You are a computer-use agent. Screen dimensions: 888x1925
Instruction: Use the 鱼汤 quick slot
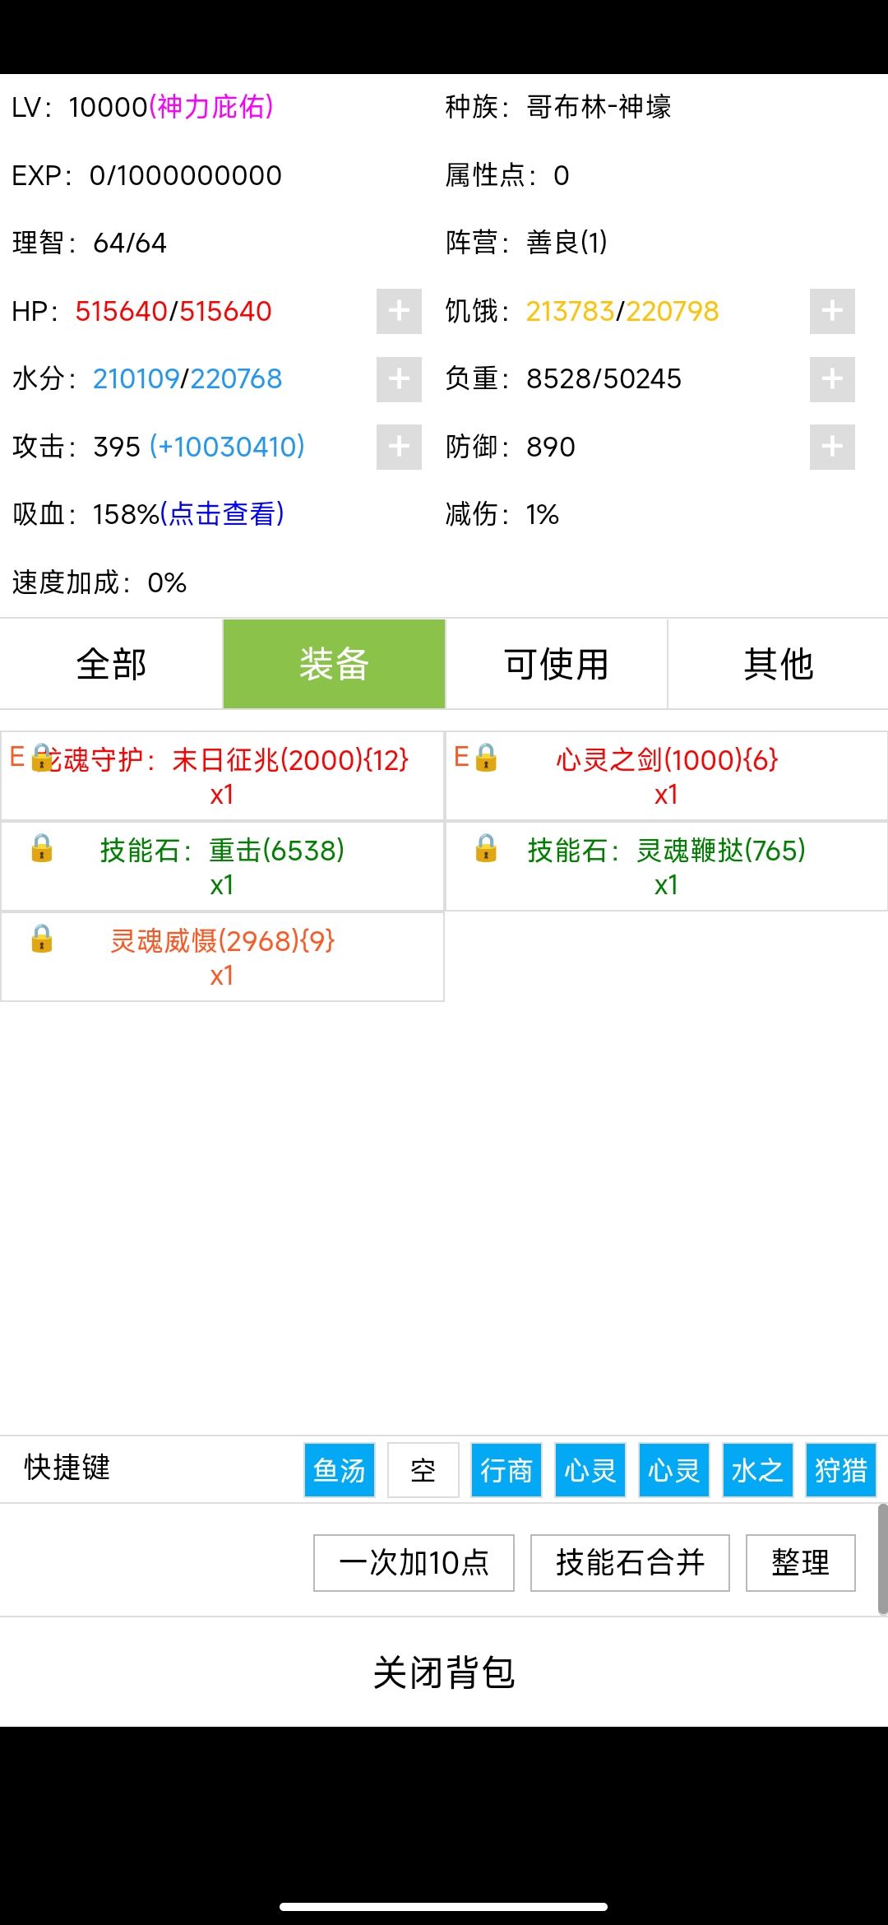[340, 1470]
